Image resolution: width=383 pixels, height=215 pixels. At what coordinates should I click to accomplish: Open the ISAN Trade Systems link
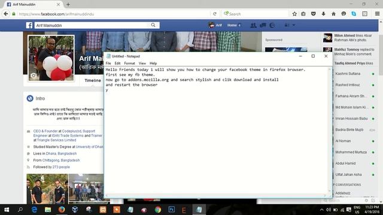click(x=68, y=136)
